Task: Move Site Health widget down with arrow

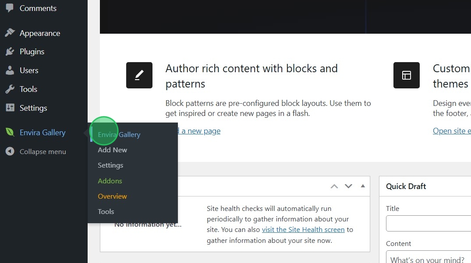Action: [x=348, y=186]
